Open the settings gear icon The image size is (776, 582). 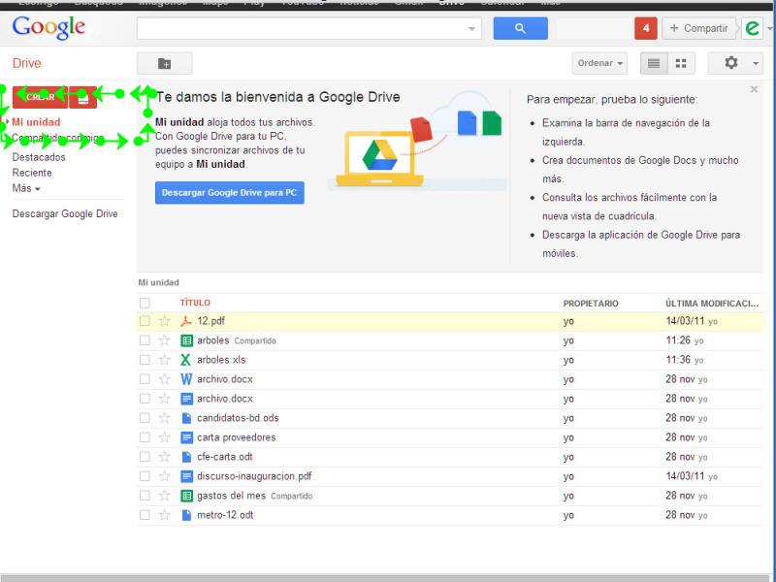point(730,63)
